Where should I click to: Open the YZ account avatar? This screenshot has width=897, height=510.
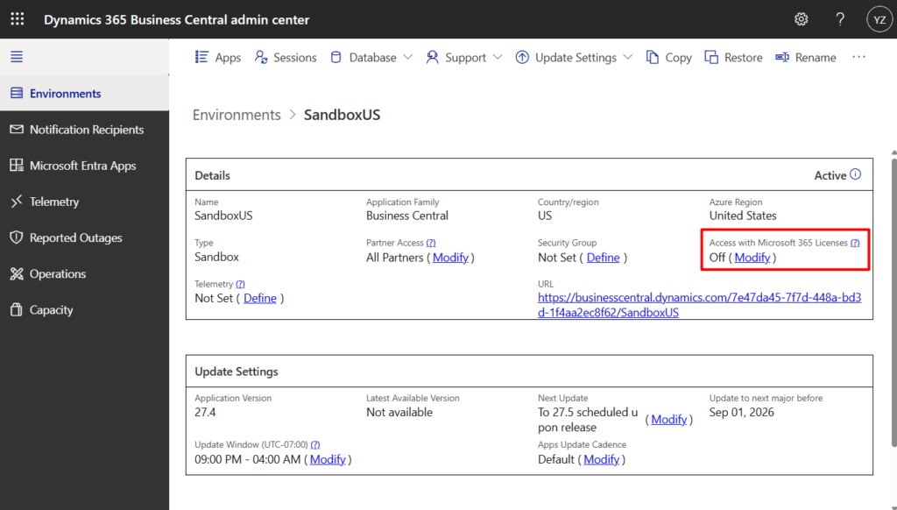click(879, 19)
